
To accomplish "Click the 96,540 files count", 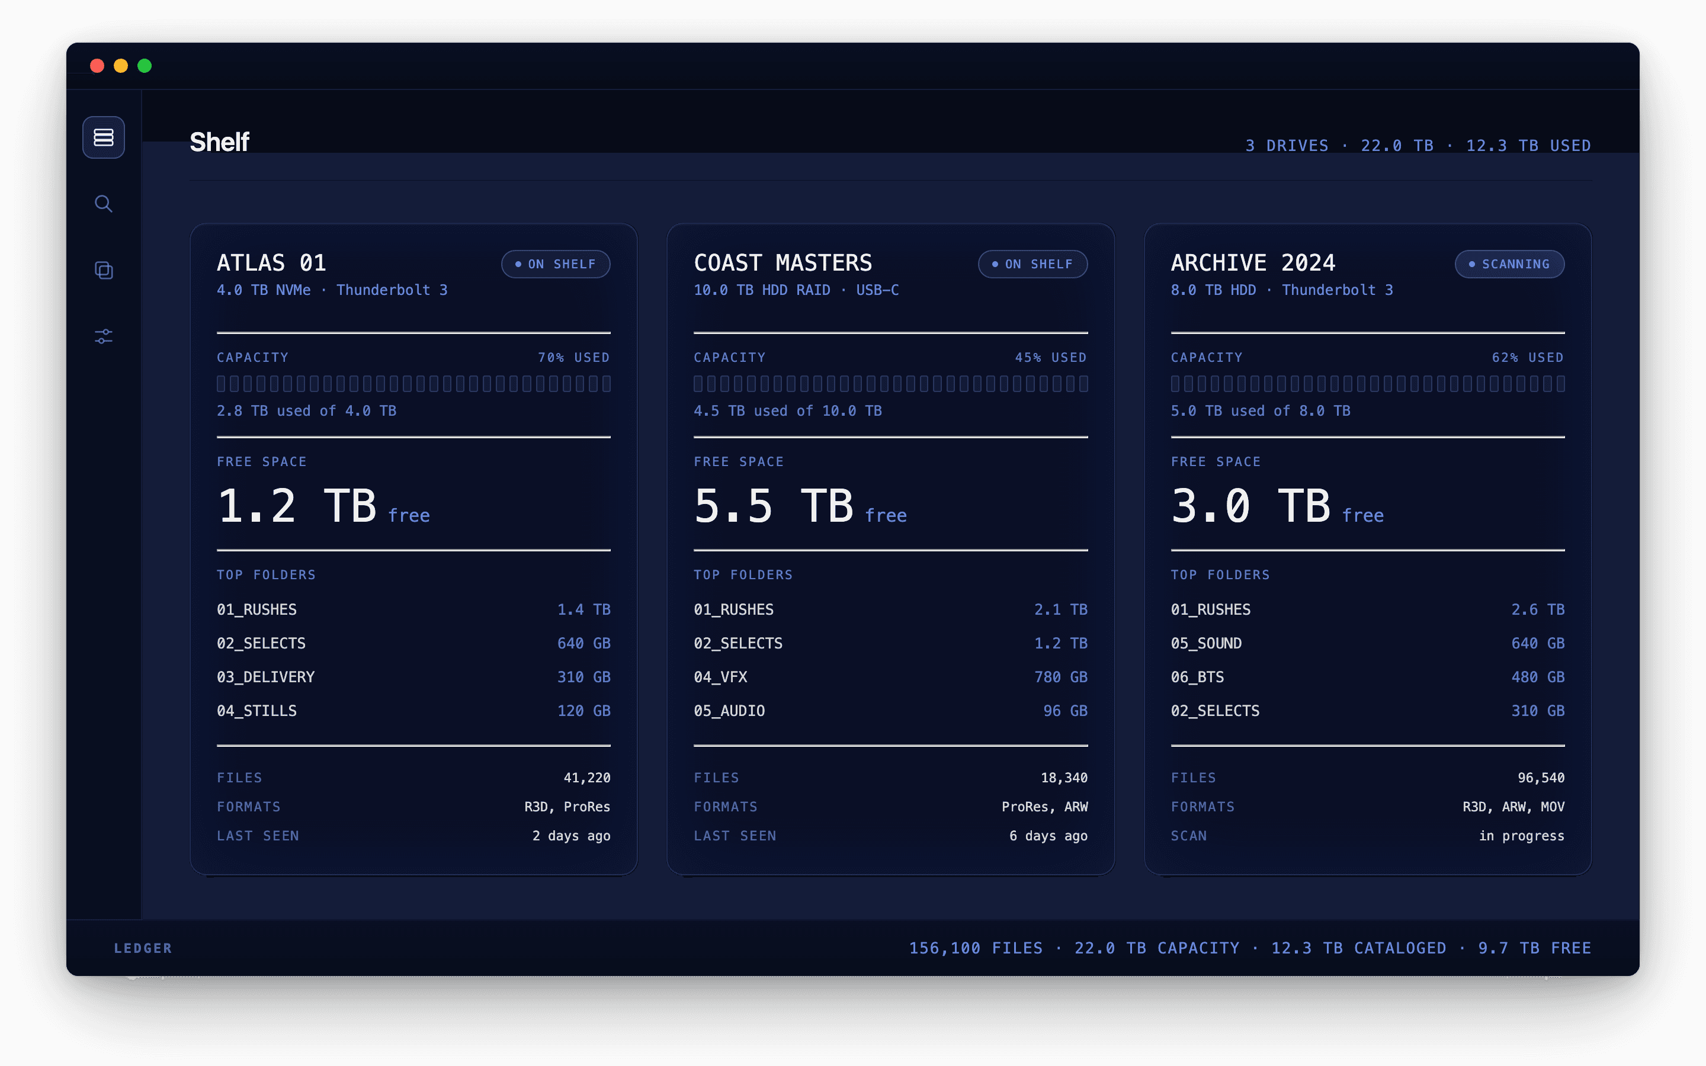I will point(1541,778).
